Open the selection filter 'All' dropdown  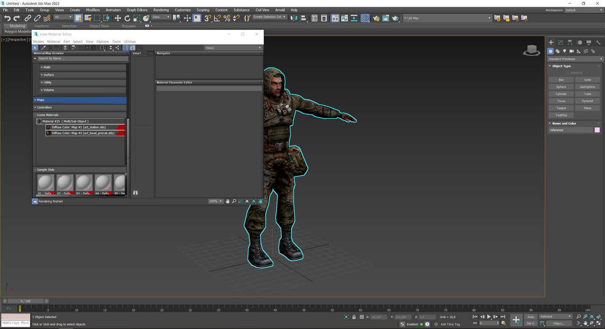tap(63, 17)
